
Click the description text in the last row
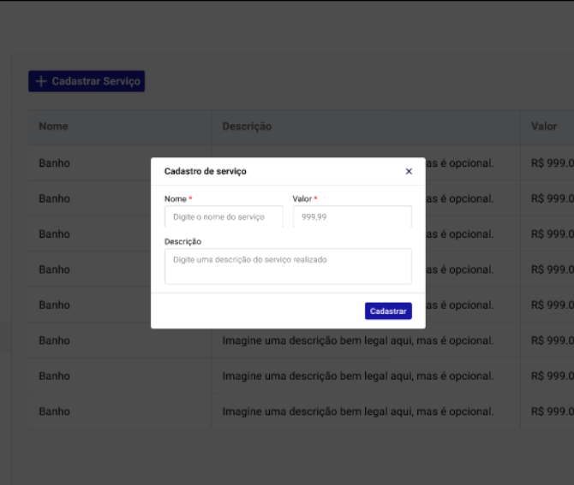tap(357, 411)
